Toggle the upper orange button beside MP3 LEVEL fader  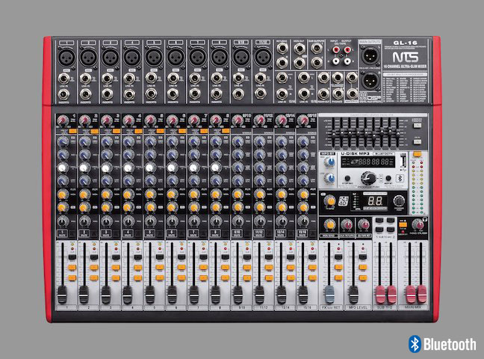click(363, 267)
